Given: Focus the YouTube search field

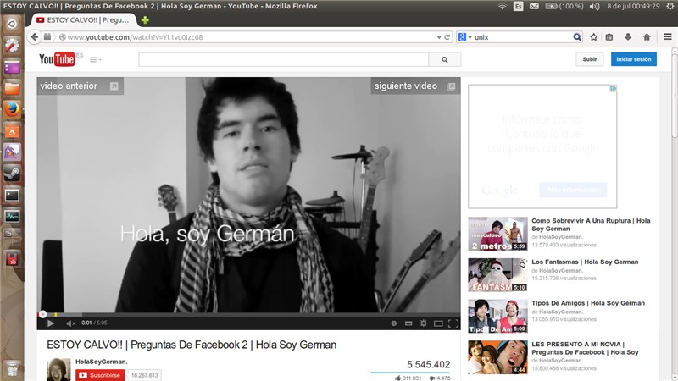Looking at the screenshot, I should click(x=284, y=59).
